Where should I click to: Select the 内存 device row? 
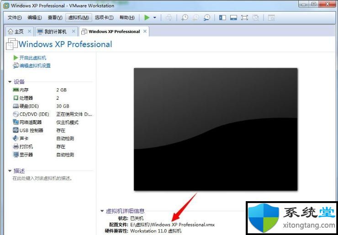coord(53,90)
